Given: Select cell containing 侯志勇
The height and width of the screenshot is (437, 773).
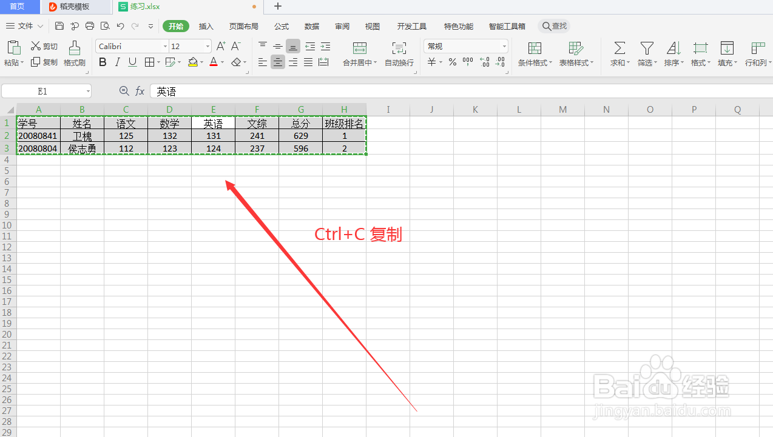Looking at the screenshot, I should (x=82, y=148).
